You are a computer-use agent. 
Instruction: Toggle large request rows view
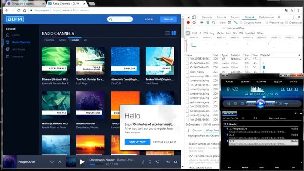pos(229,23)
